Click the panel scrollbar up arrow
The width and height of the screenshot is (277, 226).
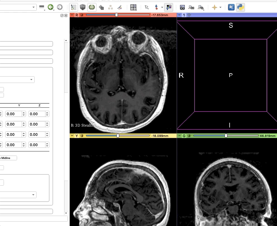[x=66, y=41]
